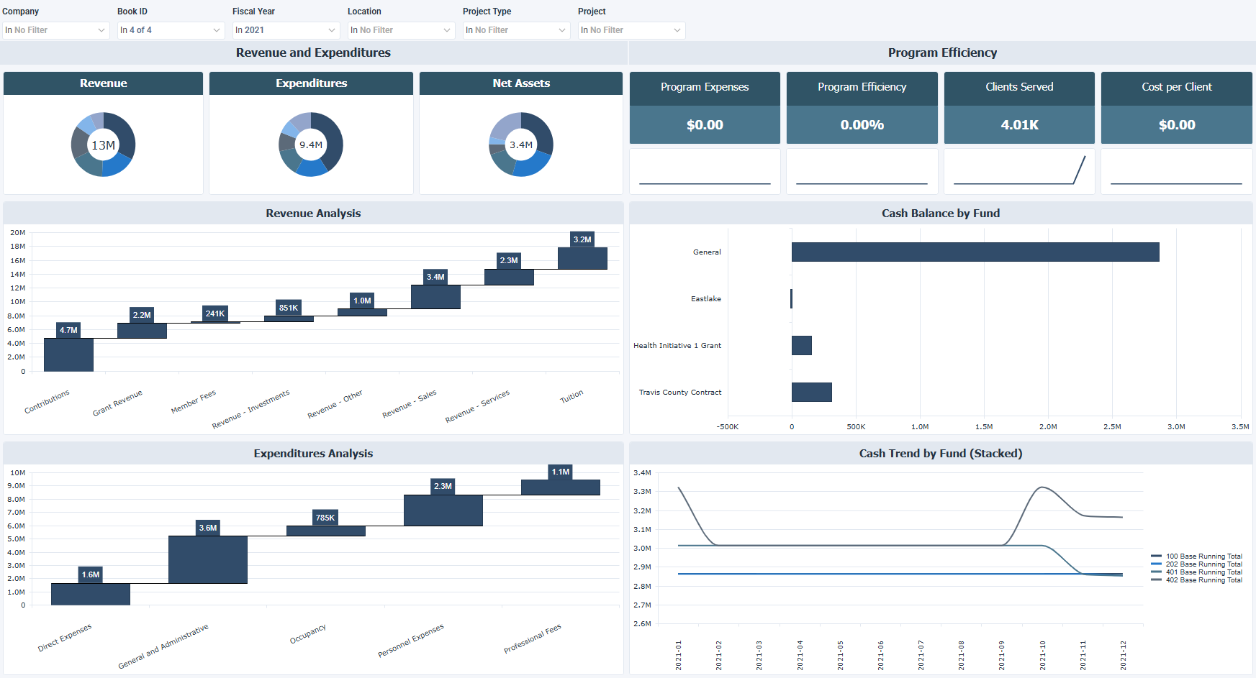Click the Revenue donut chart 13M
The height and width of the screenshot is (678, 1256).
point(103,145)
